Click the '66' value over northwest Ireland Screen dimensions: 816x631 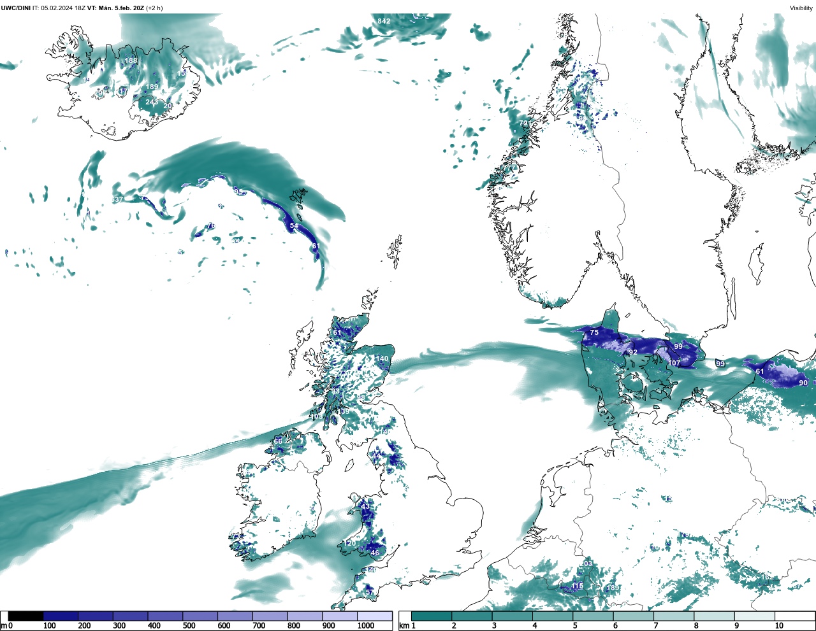pyautogui.click(x=278, y=441)
